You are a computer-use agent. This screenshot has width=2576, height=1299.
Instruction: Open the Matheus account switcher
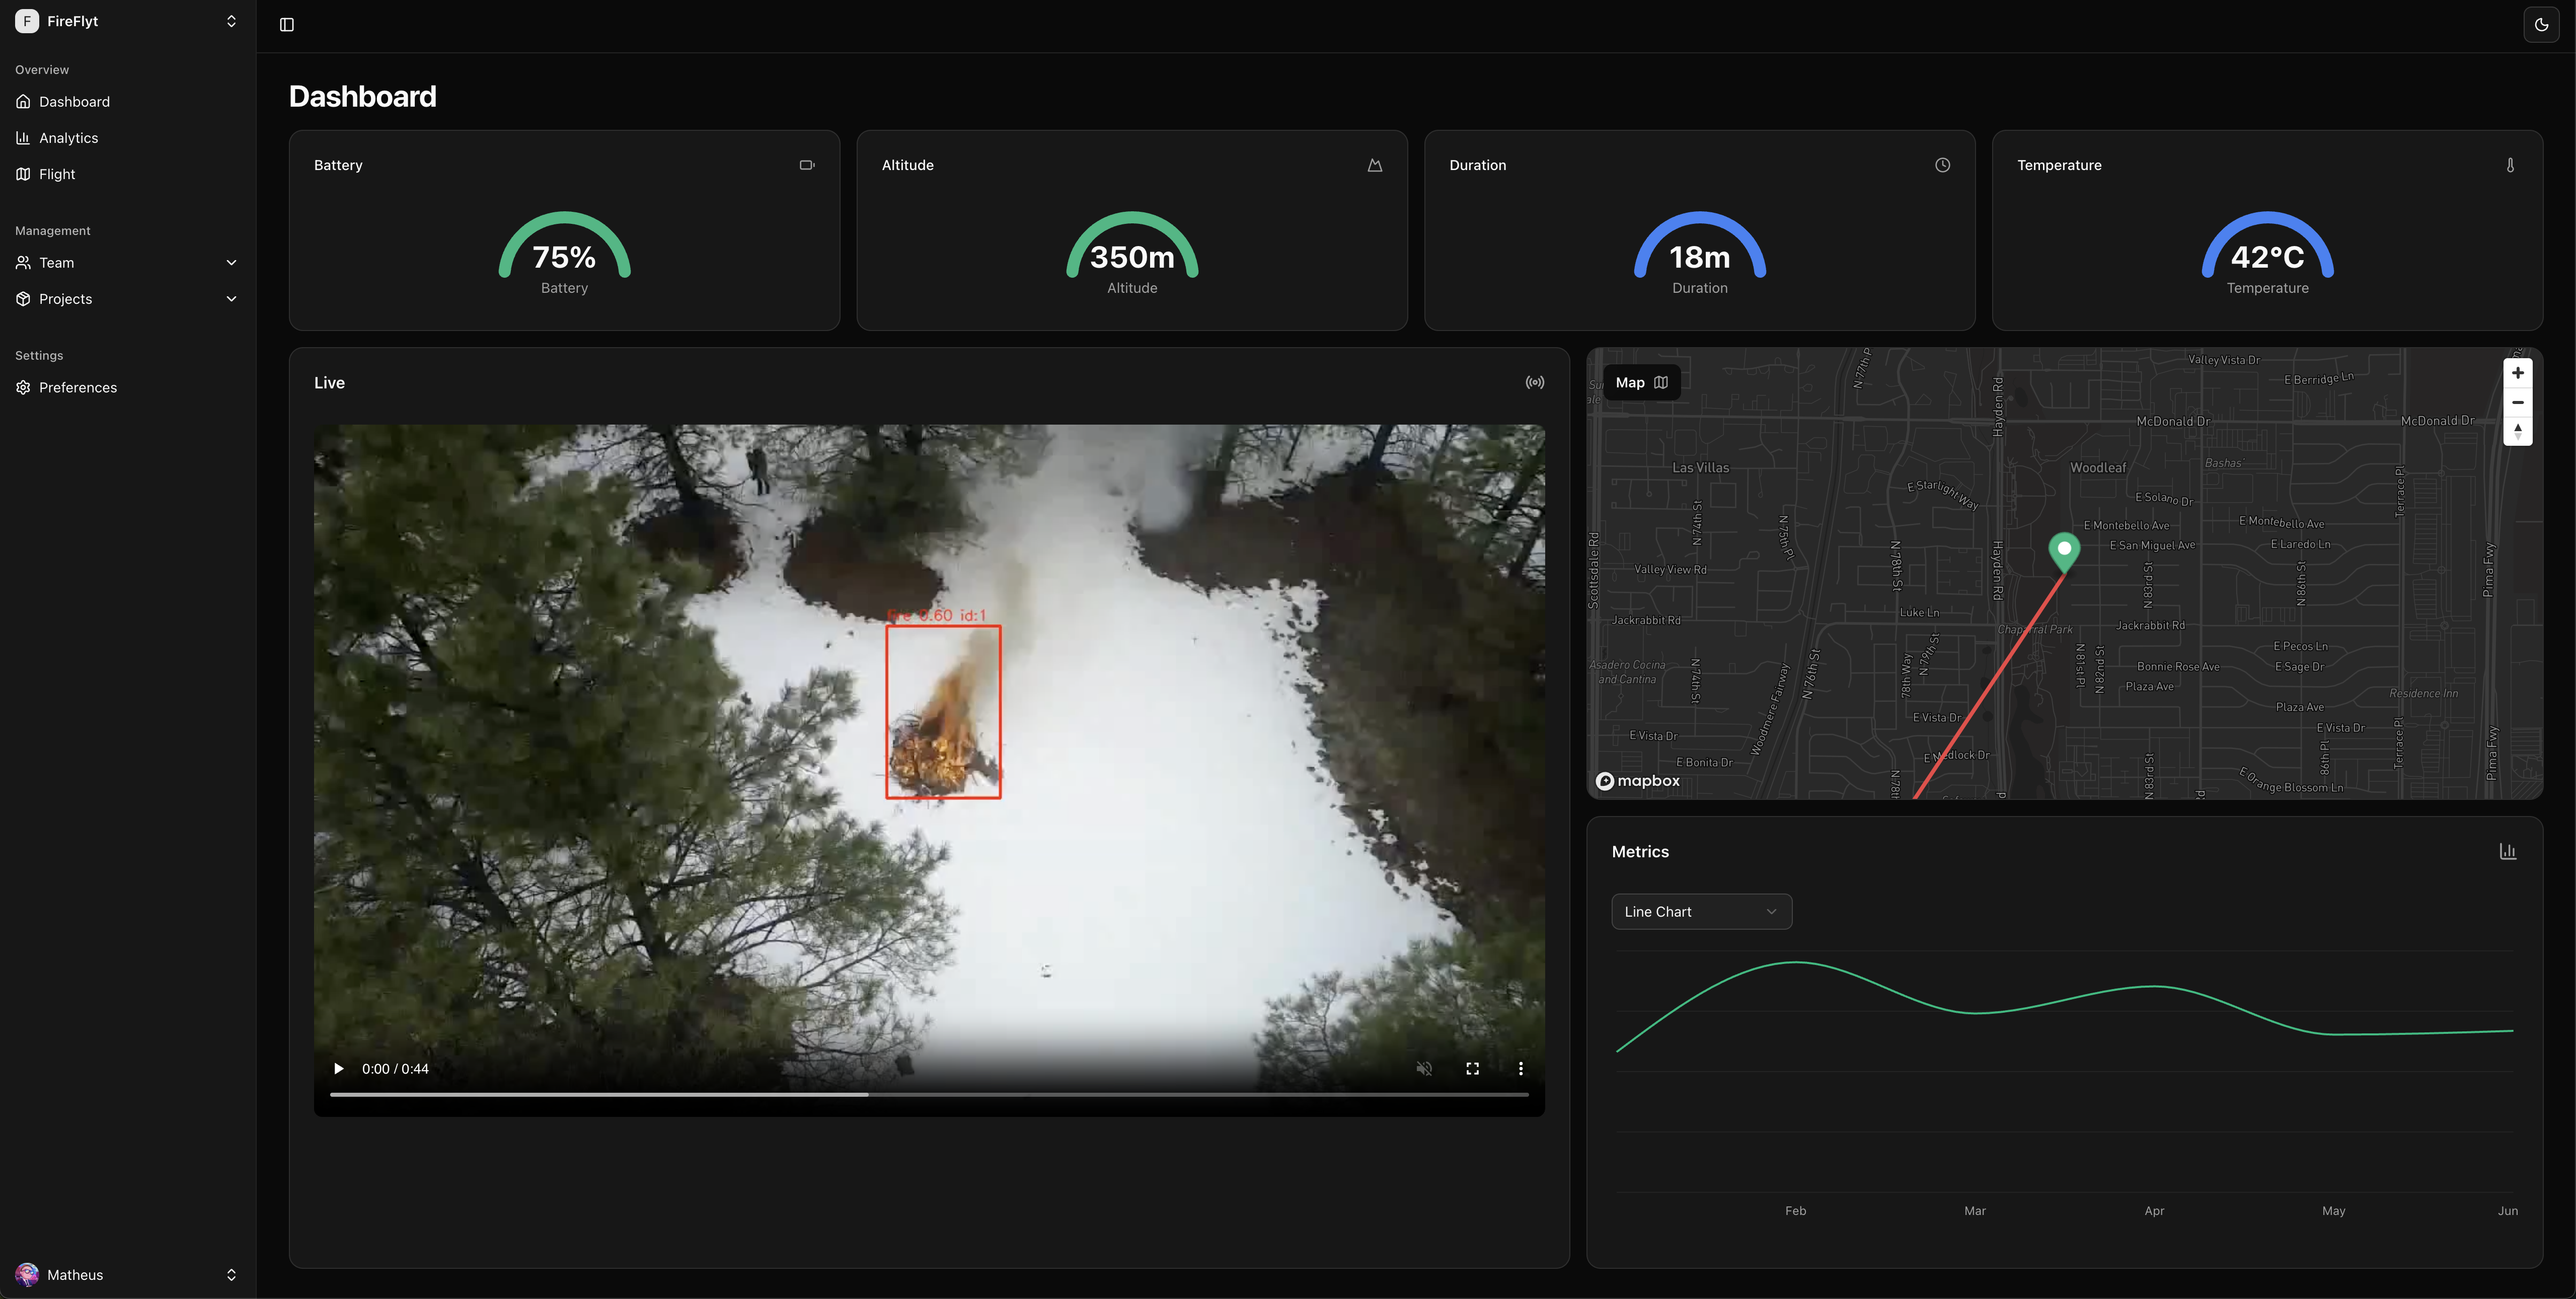point(127,1274)
